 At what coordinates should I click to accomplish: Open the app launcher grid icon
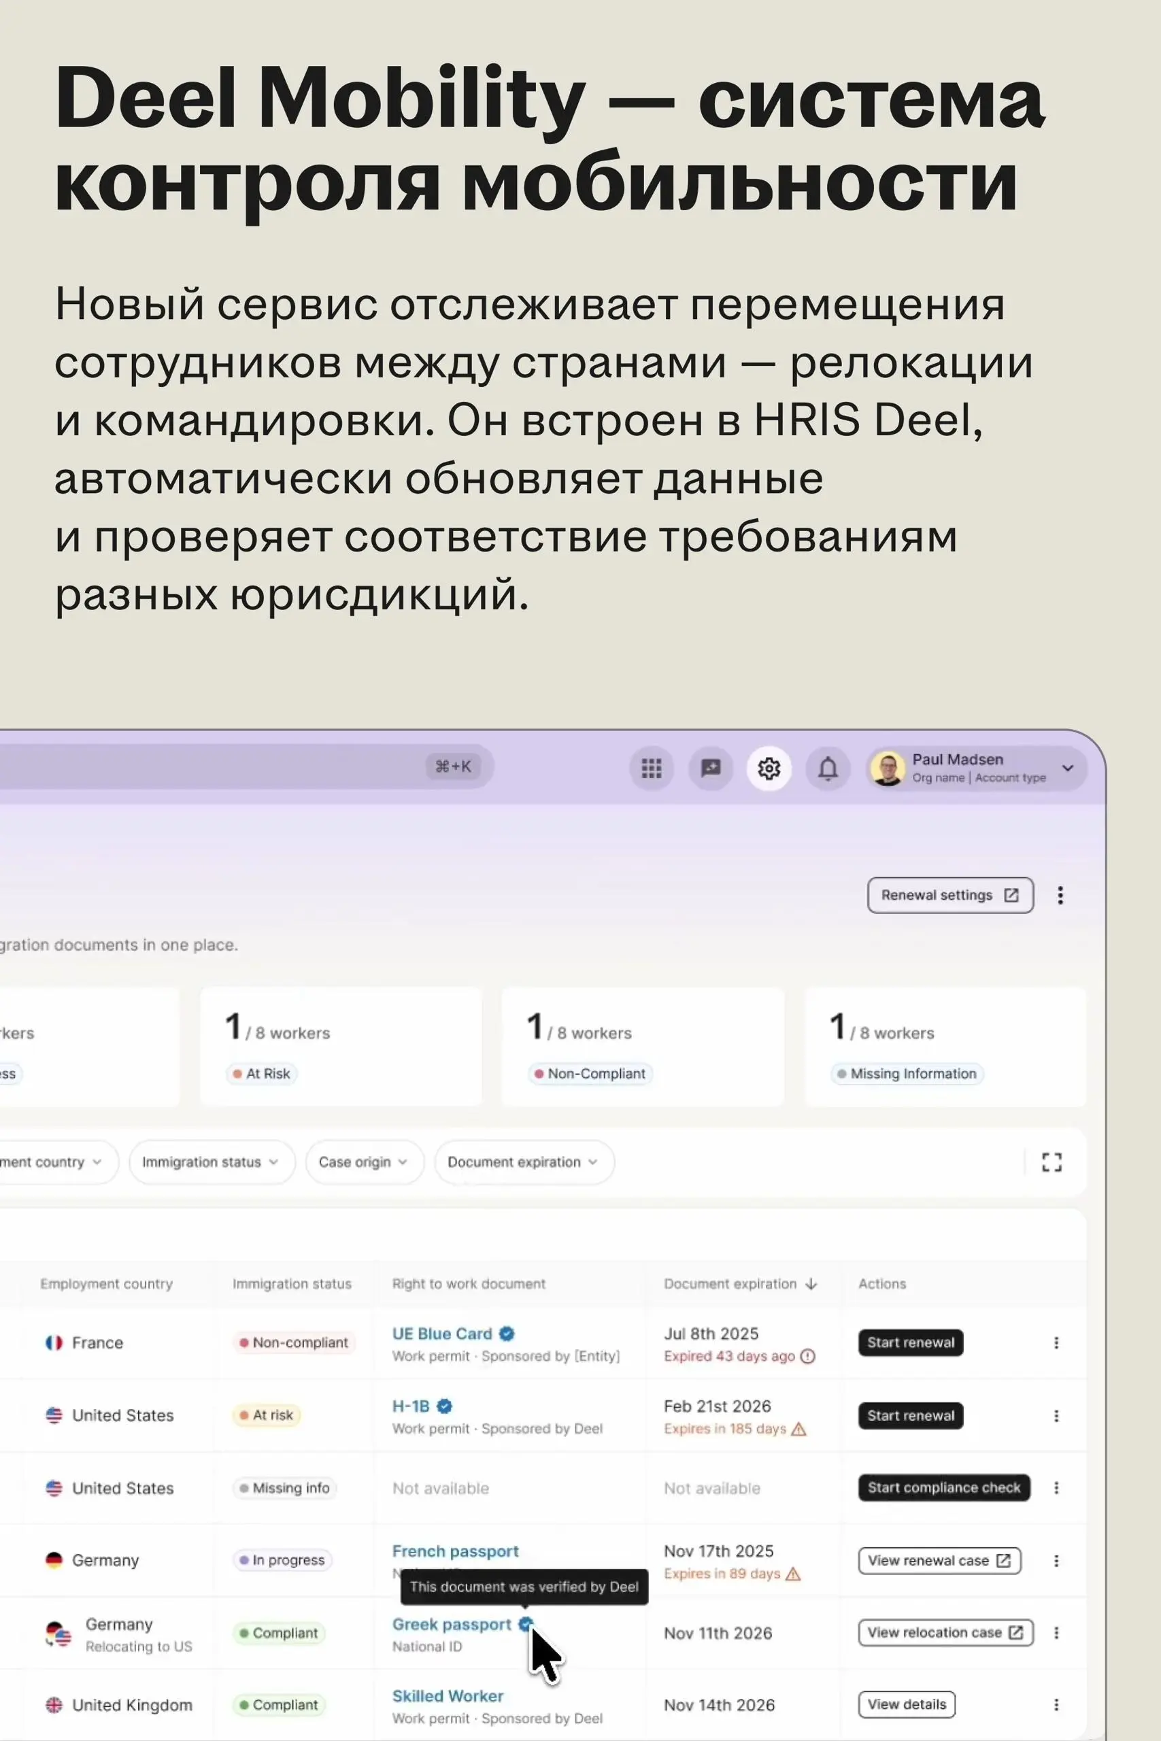pos(650,770)
